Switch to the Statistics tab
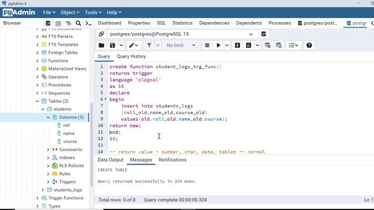 (182, 23)
